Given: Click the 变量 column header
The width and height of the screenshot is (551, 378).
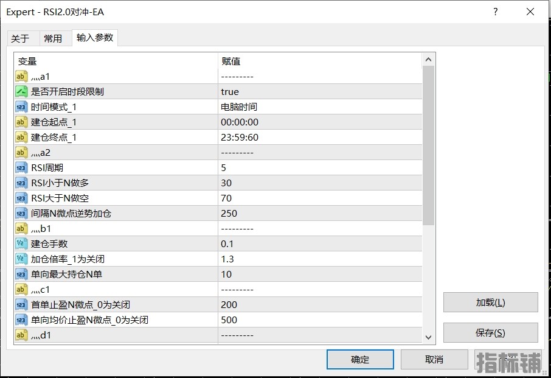Looking at the screenshot, I should (116, 61).
